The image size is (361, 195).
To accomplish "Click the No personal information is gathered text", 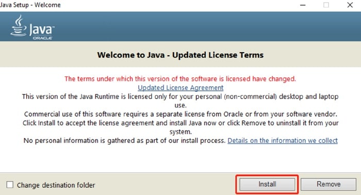I will tap(124, 141).
